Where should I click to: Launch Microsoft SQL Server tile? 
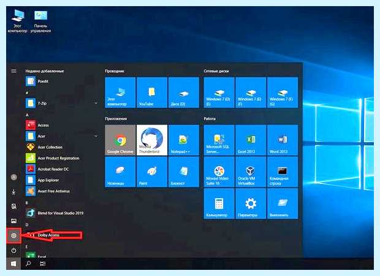[219, 140]
